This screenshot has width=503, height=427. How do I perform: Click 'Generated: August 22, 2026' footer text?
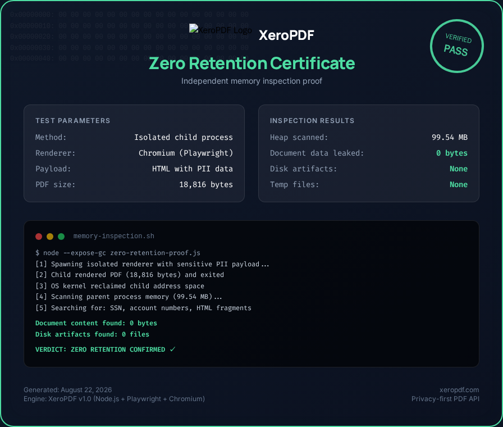pos(68,390)
